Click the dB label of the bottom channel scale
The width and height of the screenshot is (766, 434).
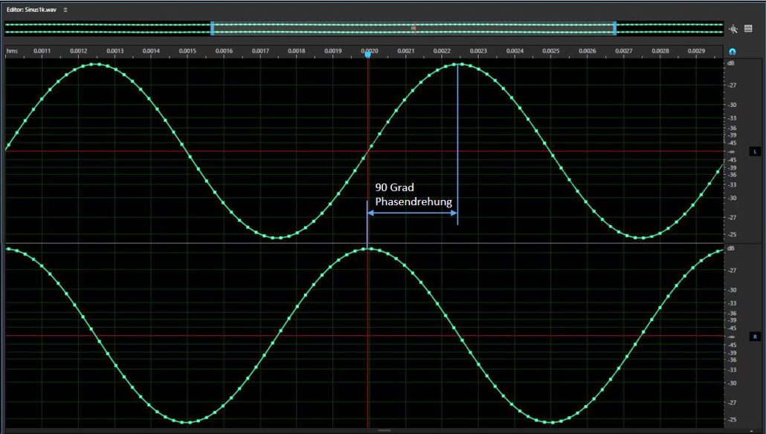pyautogui.click(x=732, y=248)
